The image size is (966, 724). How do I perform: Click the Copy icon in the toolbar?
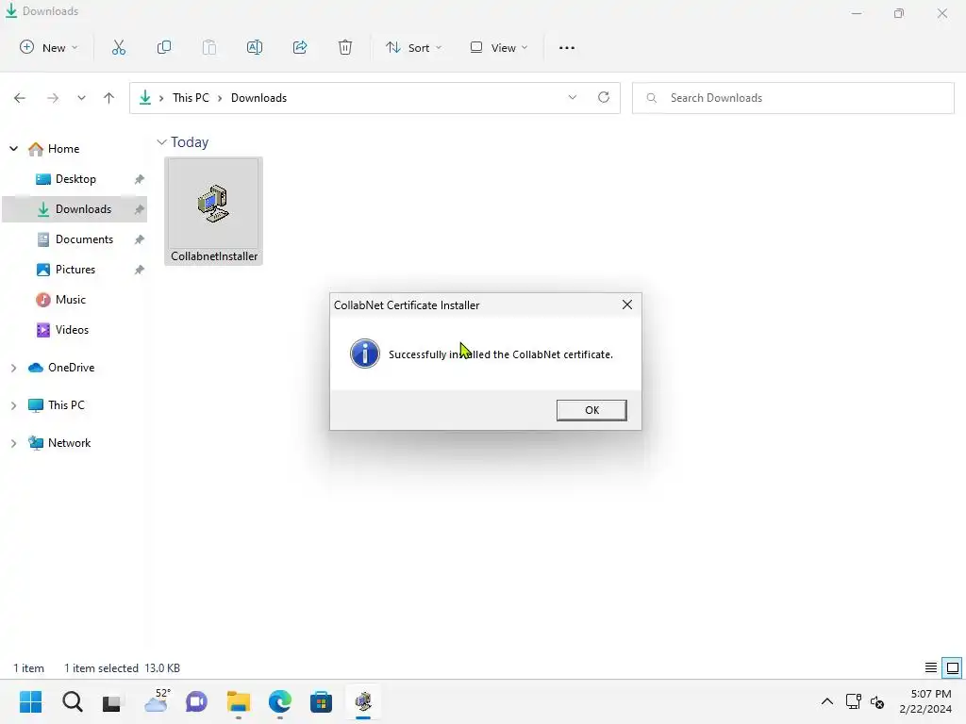coord(164,47)
